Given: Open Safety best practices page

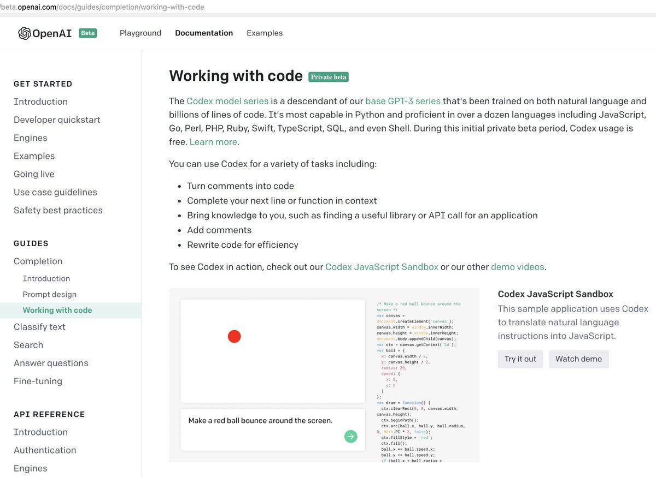Looking at the screenshot, I should pos(58,210).
